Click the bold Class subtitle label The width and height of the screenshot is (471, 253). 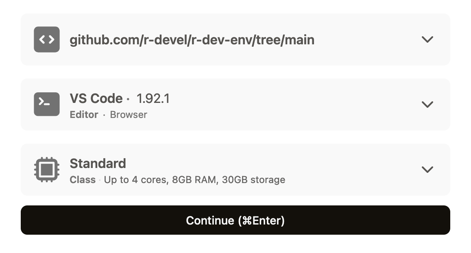(x=83, y=180)
